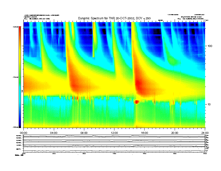Click the "04:00" time axis label

pyautogui.click(x=54, y=133)
